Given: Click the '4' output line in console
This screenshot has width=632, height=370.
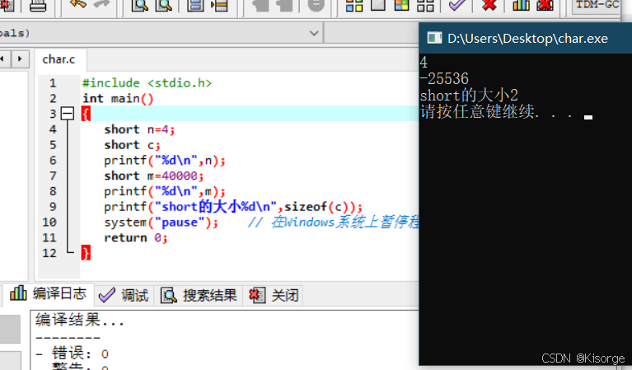Looking at the screenshot, I should 424,63.
